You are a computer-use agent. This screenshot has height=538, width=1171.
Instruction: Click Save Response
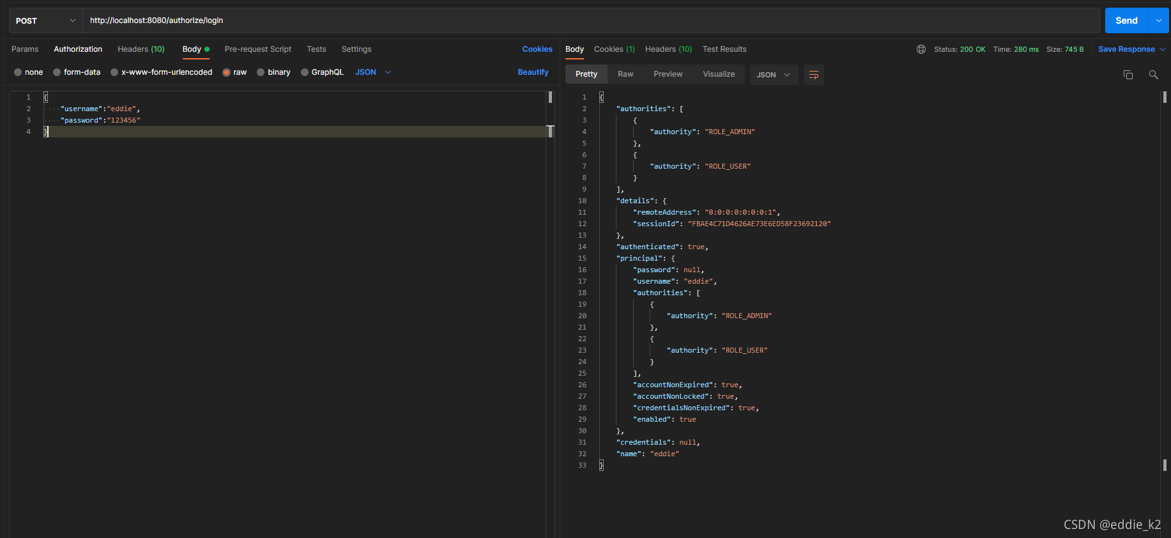click(x=1126, y=49)
